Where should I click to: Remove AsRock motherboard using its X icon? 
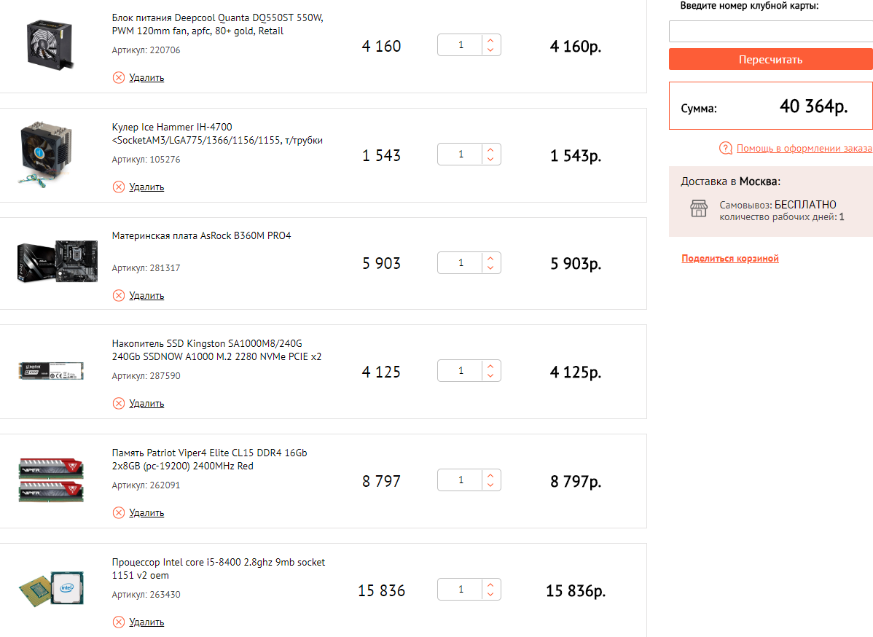click(x=119, y=295)
